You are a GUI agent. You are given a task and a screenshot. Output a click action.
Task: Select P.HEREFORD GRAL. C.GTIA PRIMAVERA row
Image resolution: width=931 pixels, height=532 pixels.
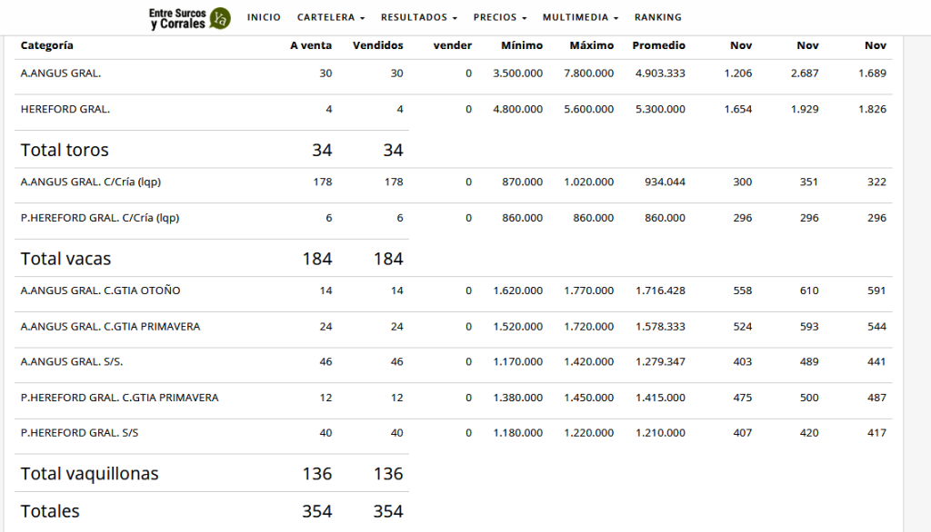click(x=453, y=398)
